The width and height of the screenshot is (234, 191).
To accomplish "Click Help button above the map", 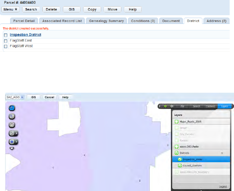I will coord(65,97).
